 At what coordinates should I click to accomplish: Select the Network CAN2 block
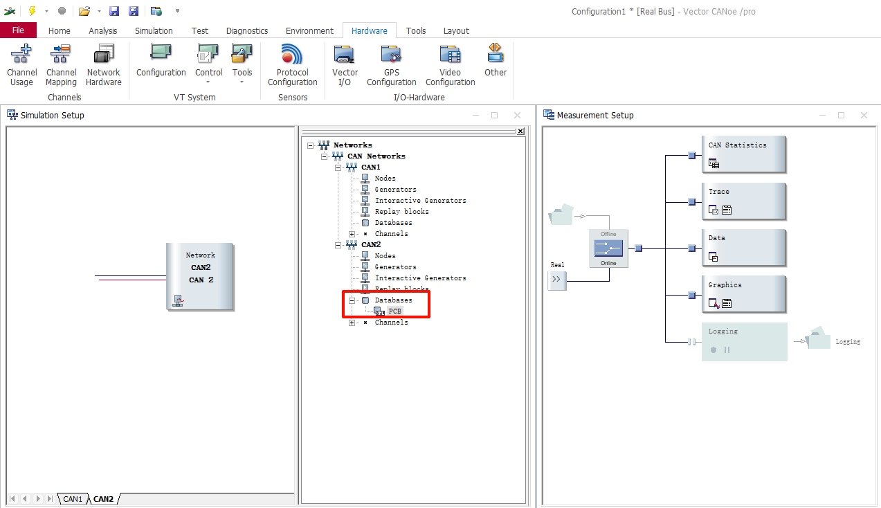[200, 276]
